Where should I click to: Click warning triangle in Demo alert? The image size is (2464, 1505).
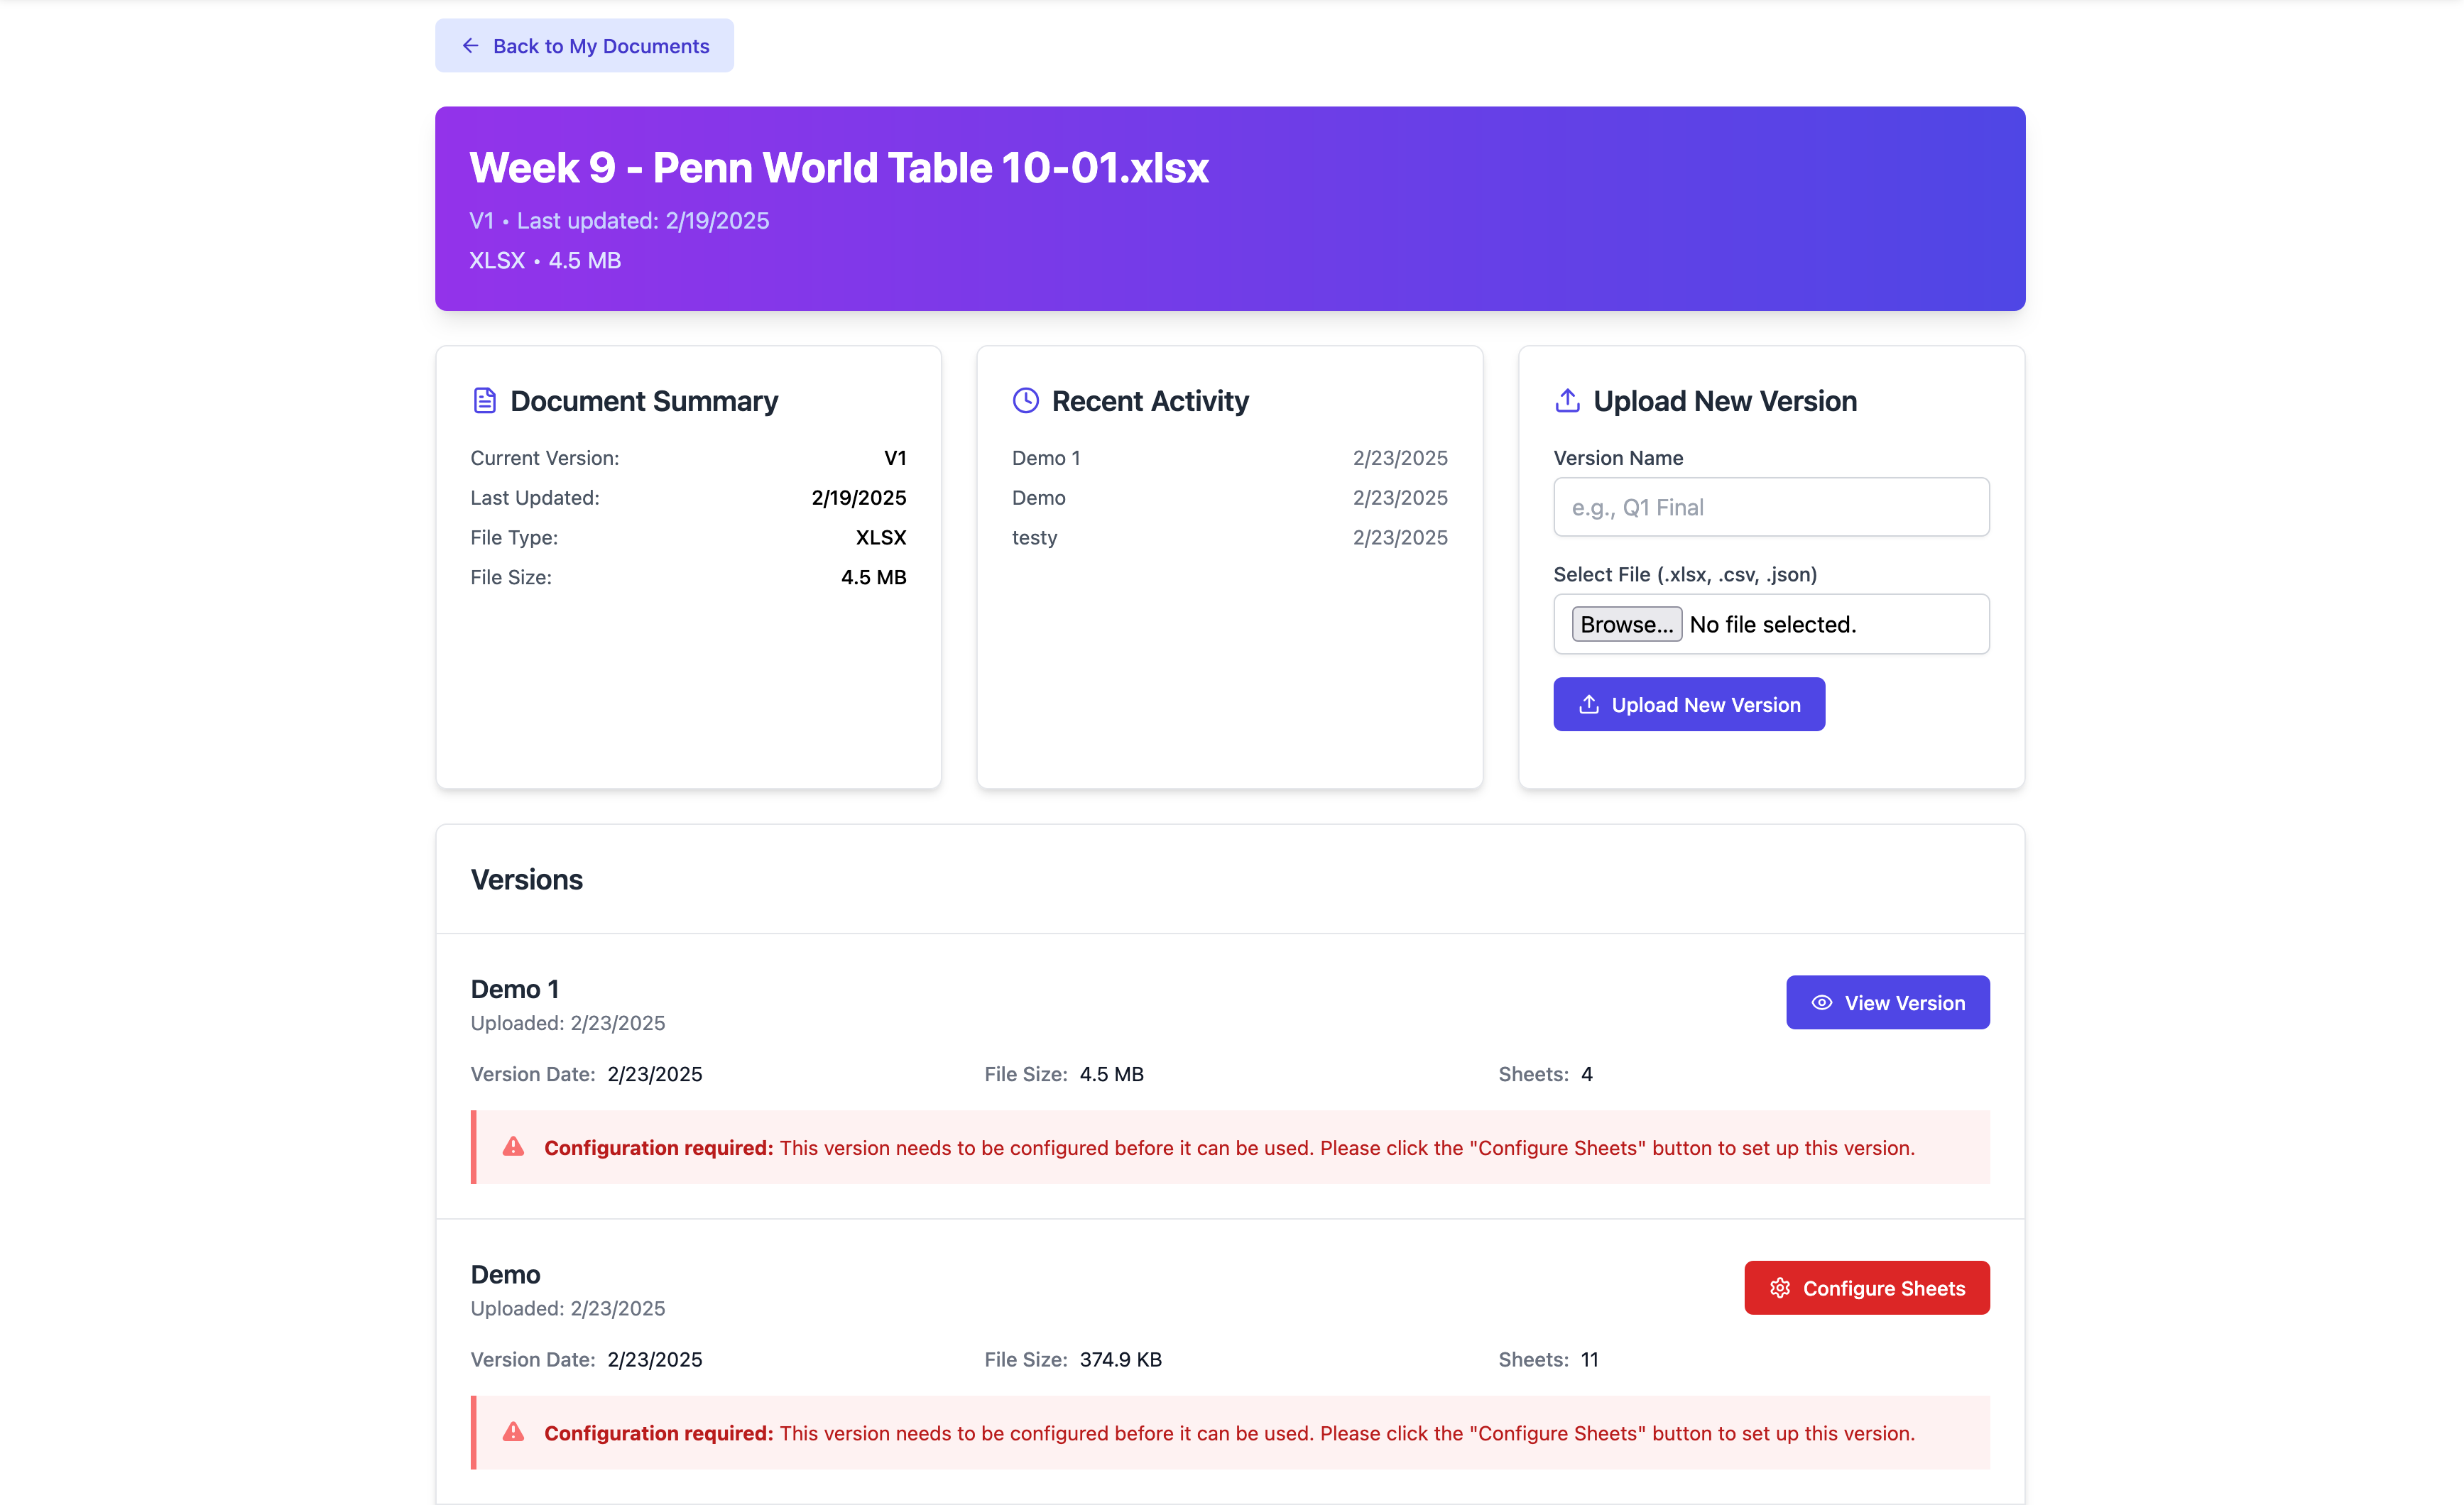point(513,1432)
